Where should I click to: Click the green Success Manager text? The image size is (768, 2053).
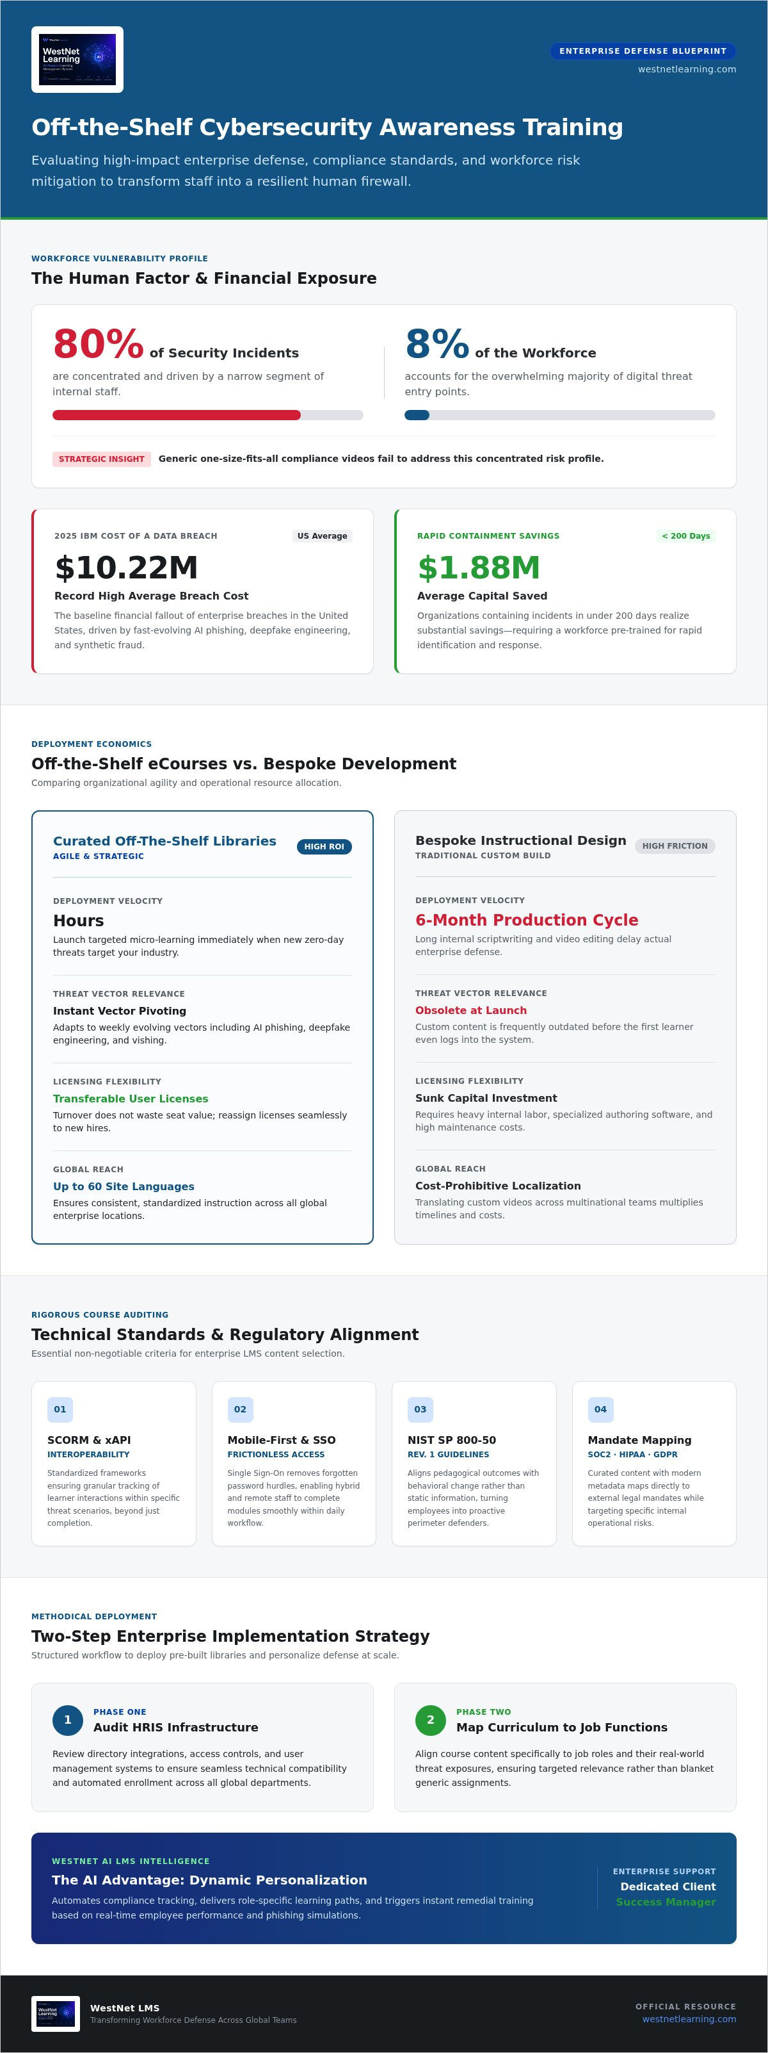tap(666, 1902)
